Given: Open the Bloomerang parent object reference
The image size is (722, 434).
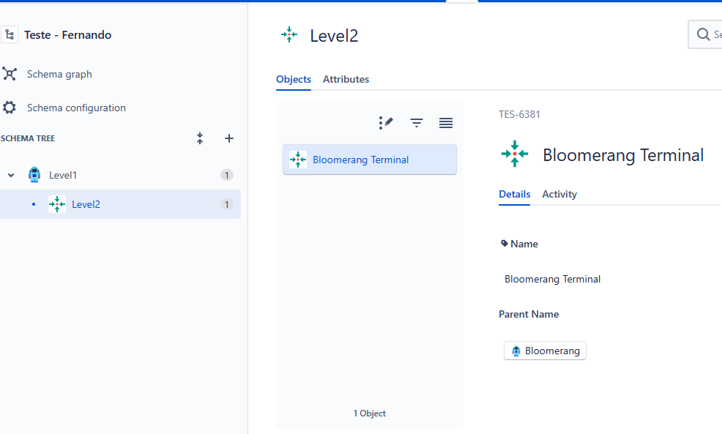Looking at the screenshot, I should [546, 351].
